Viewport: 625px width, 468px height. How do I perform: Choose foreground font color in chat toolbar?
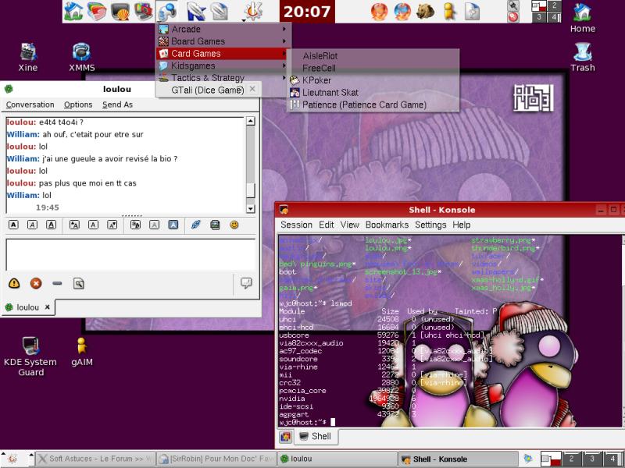tap(154, 225)
